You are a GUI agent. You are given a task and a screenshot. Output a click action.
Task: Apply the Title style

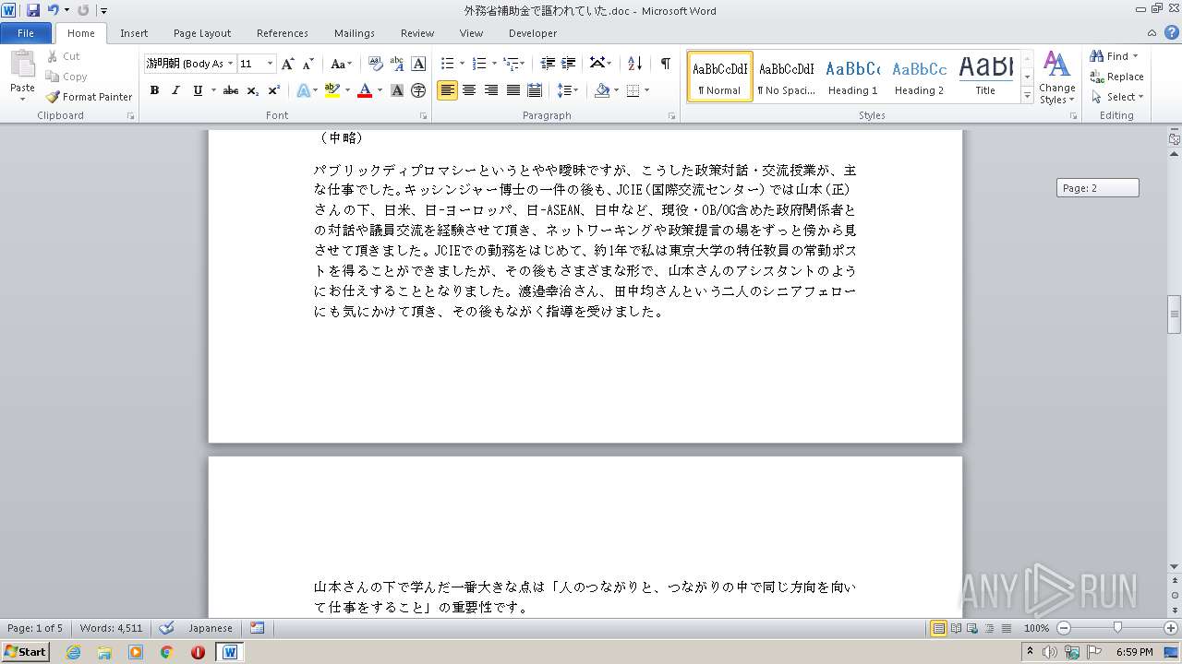[x=985, y=77]
